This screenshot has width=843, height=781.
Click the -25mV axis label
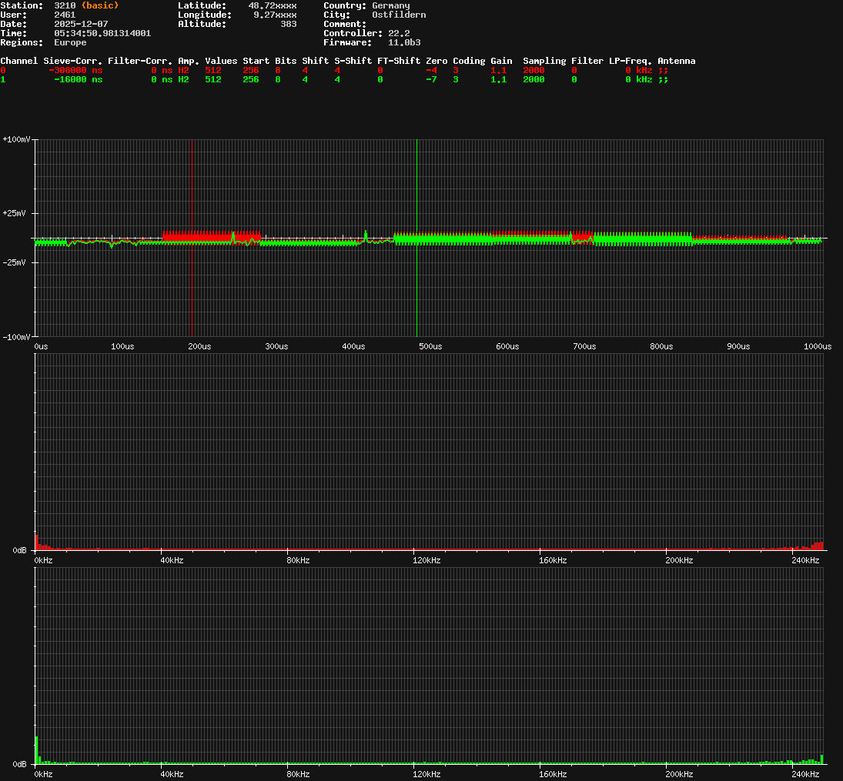16,262
